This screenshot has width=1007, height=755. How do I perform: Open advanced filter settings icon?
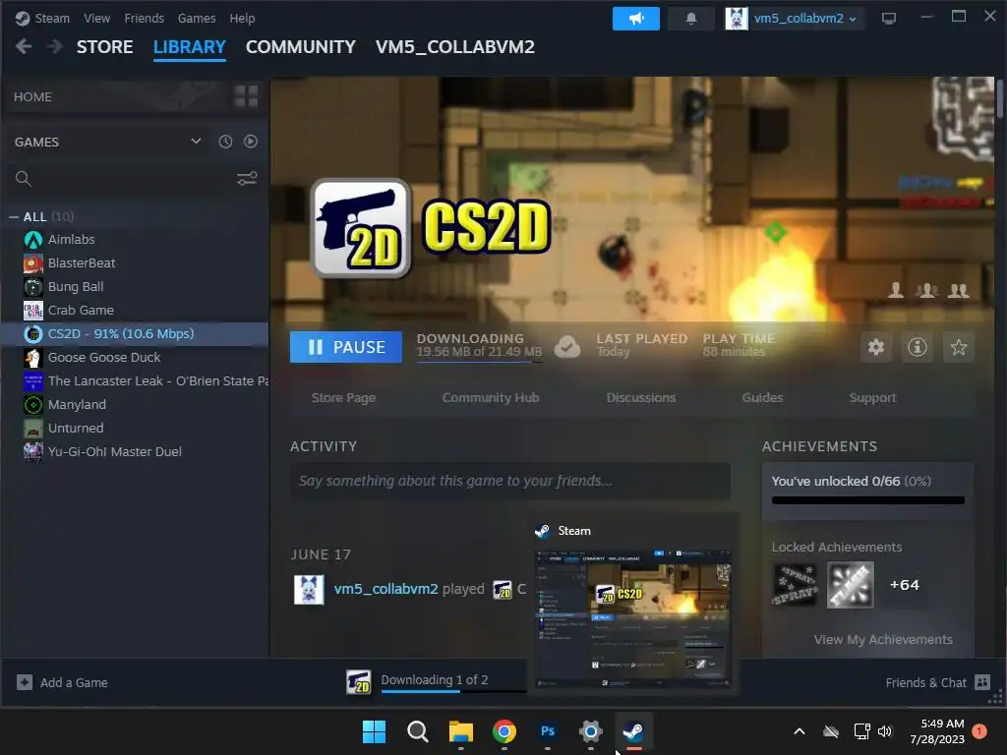point(247,179)
